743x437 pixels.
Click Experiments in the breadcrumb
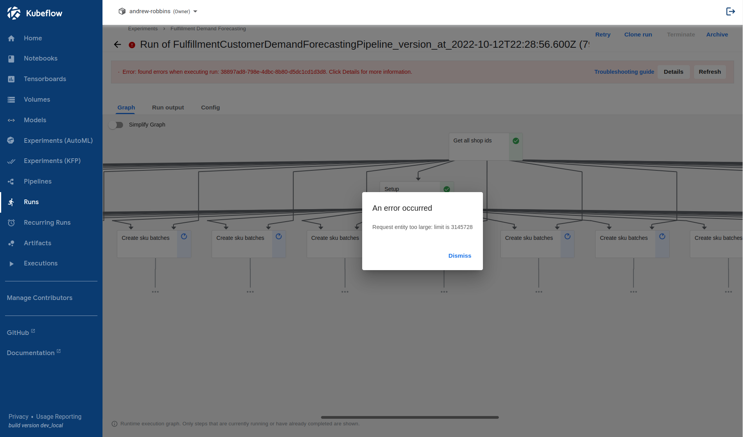(143, 29)
